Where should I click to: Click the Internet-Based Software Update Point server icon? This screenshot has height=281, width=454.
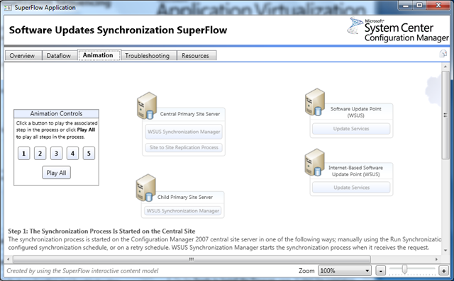pyautogui.click(x=314, y=162)
